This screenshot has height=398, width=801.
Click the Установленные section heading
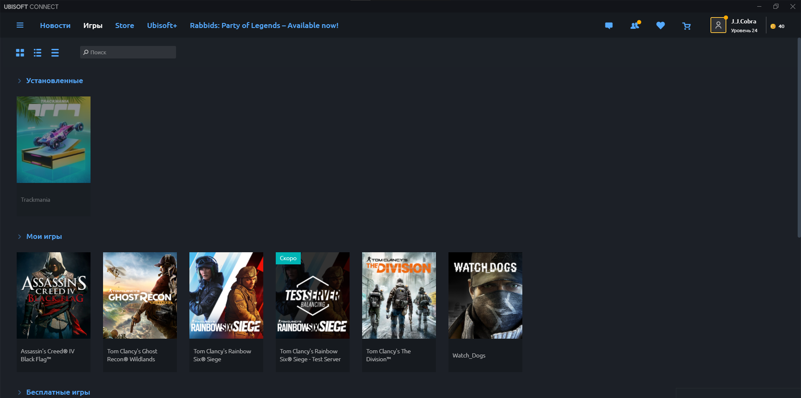pyautogui.click(x=55, y=81)
